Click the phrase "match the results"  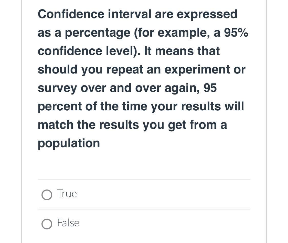(x=89, y=125)
